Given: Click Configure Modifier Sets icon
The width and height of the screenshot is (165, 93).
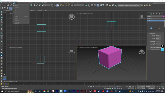Looking at the screenshot, I should (160, 28).
